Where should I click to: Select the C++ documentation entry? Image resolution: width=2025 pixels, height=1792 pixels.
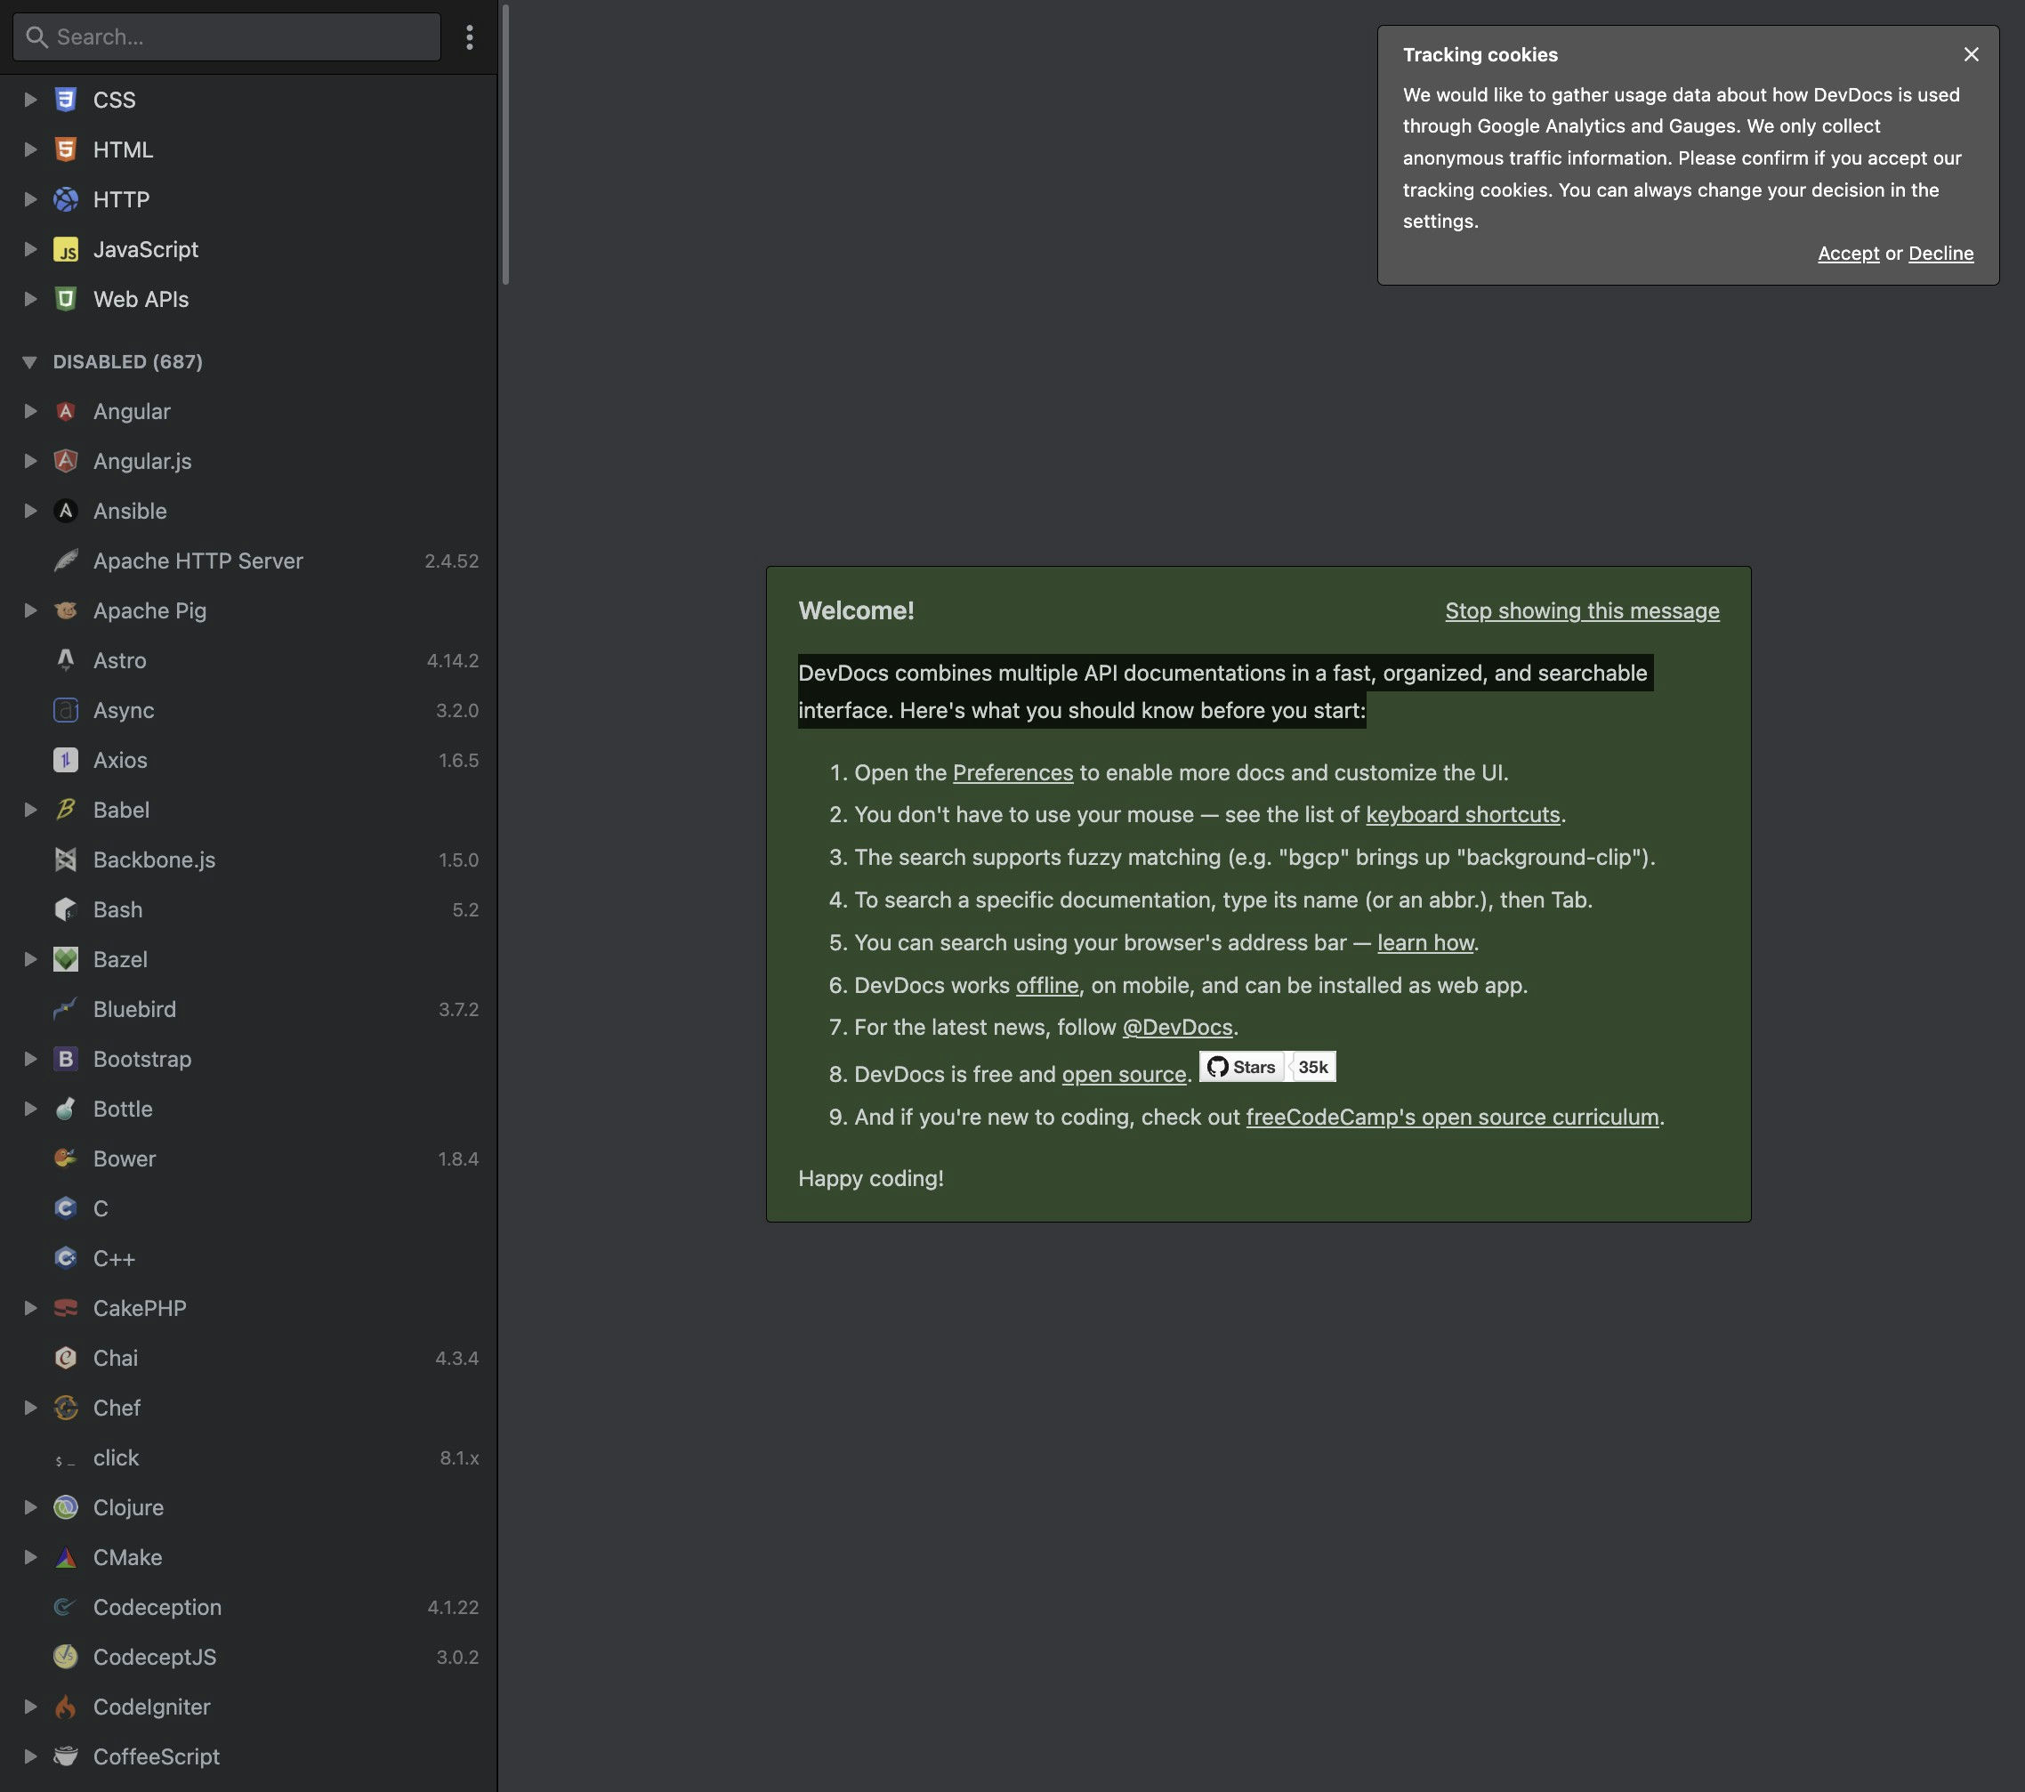click(248, 1258)
